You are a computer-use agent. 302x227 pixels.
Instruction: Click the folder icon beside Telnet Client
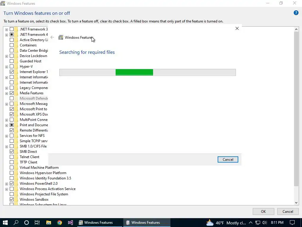click(x=16, y=157)
